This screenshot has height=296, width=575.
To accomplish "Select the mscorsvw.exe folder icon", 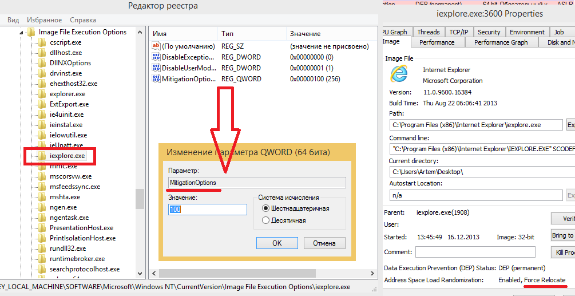I will click(42, 176).
